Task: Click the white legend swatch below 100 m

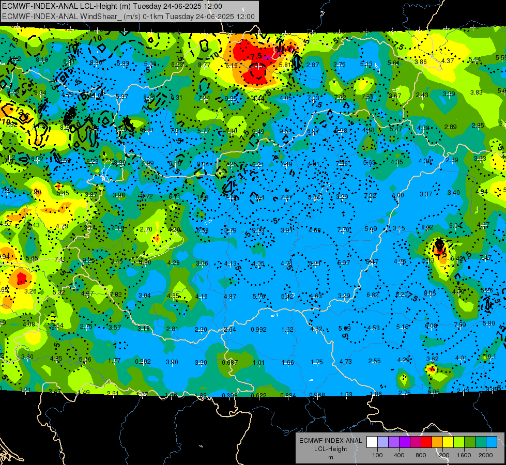Action: tap(372, 442)
